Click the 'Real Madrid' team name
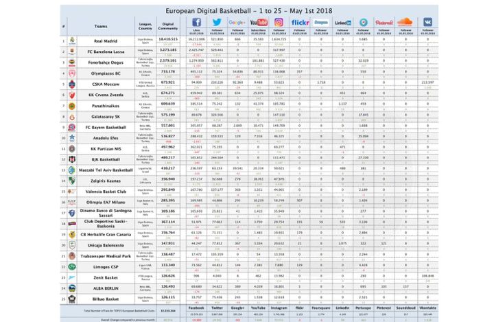Screen dimensions: 494x322 [x=106, y=41]
